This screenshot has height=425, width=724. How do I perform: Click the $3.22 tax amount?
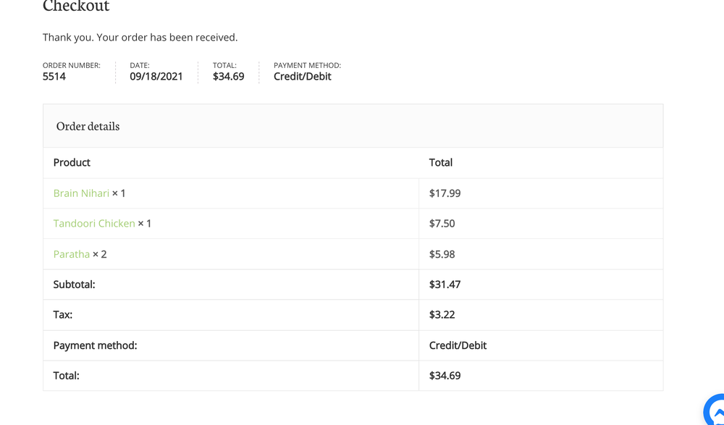click(x=442, y=315)
